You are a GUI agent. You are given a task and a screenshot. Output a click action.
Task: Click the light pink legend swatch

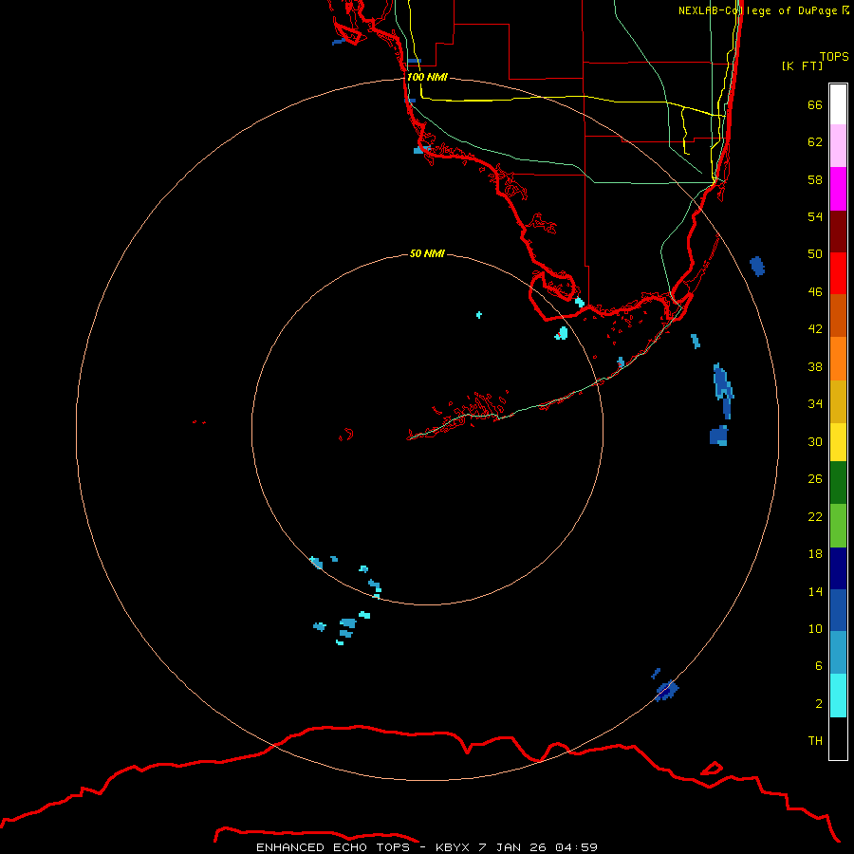838,146
